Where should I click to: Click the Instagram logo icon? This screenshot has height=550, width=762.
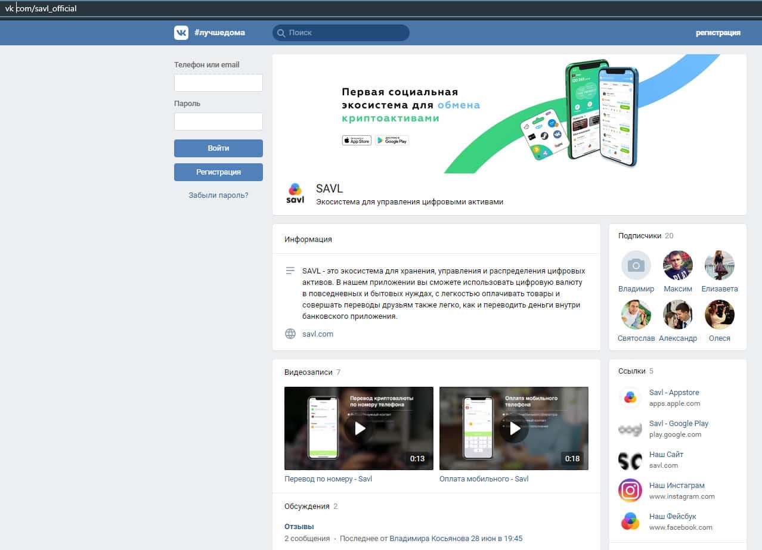(x=630, y=491)
